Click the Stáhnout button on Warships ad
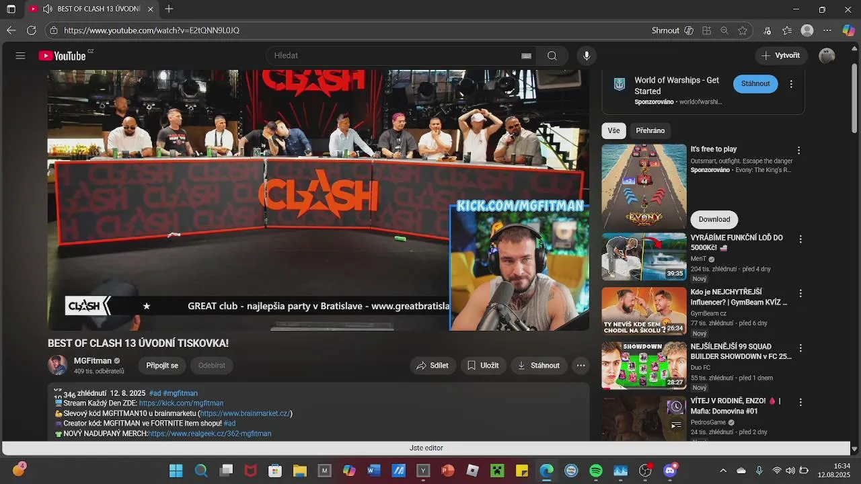 tap(755, 84)
